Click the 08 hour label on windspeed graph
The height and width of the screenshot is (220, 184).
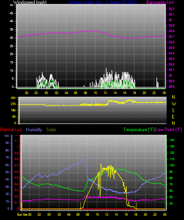point(85,93)
